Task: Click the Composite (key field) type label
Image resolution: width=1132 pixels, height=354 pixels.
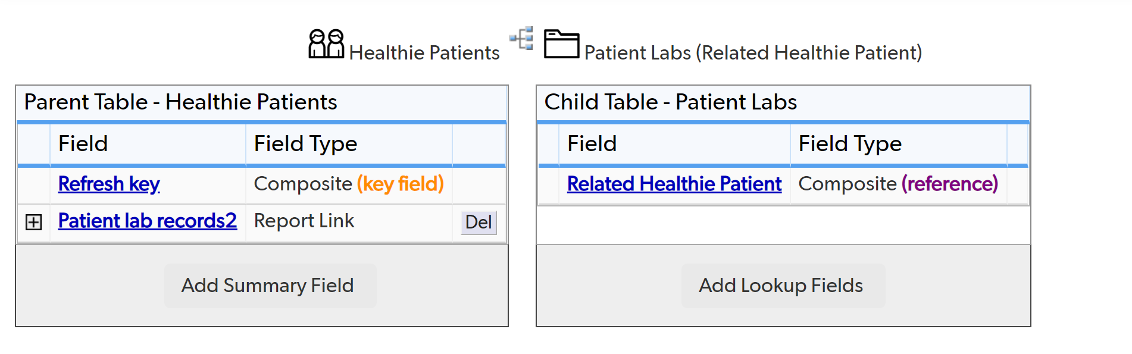Action: pos(348,184)
